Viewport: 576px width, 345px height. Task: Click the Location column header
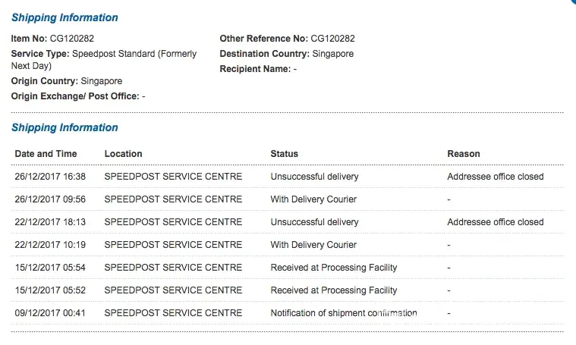[x=123, y=154]
